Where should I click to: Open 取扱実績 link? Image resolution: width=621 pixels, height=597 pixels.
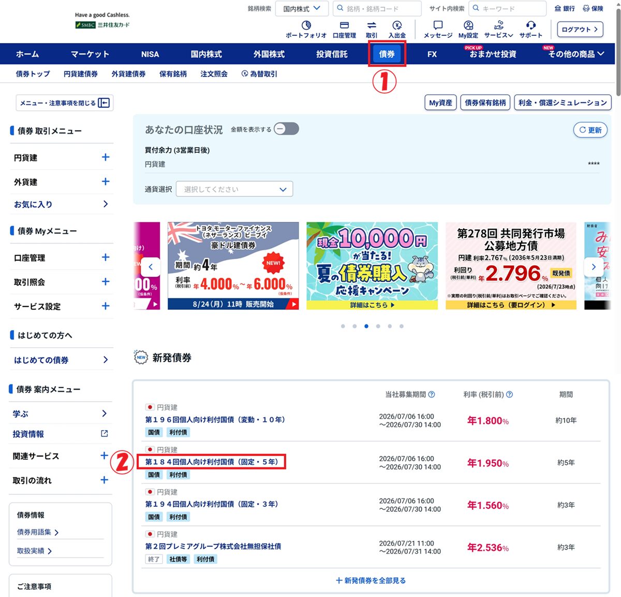click(x=34, y=551)
